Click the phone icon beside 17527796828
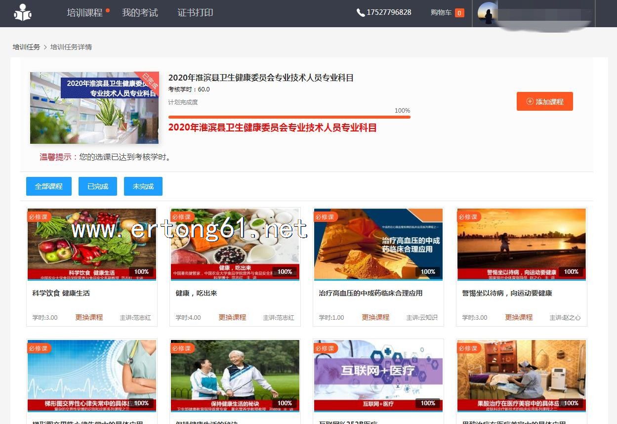617x424 pixels. pos(361,13)
